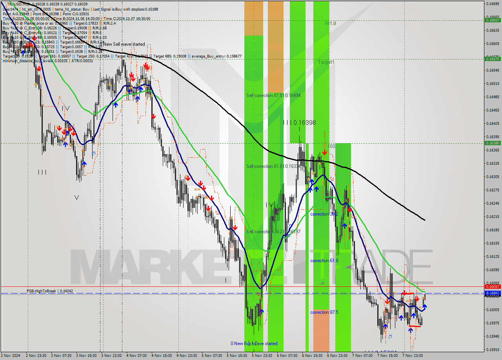
Task: Click the 'Line:1474' status info line
Action: tap(80, 9)
